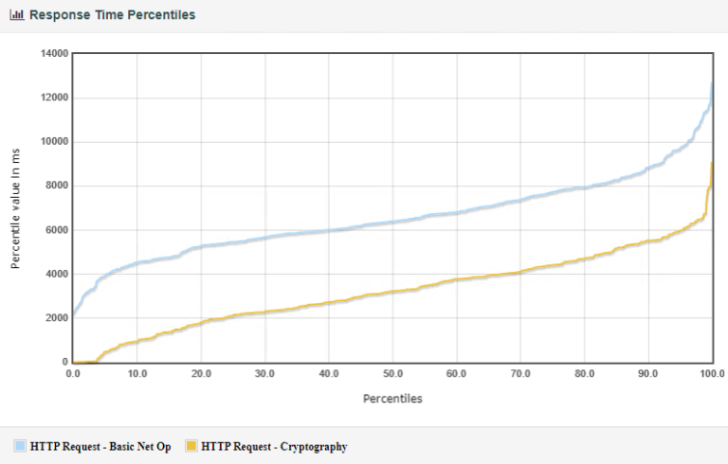Click the blue Basic Net Op legend swatch

pos(19,446)
